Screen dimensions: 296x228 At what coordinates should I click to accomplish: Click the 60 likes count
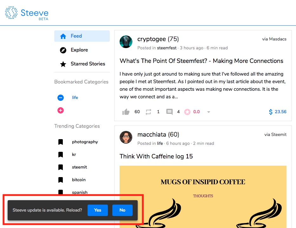(x=137, y=112)
